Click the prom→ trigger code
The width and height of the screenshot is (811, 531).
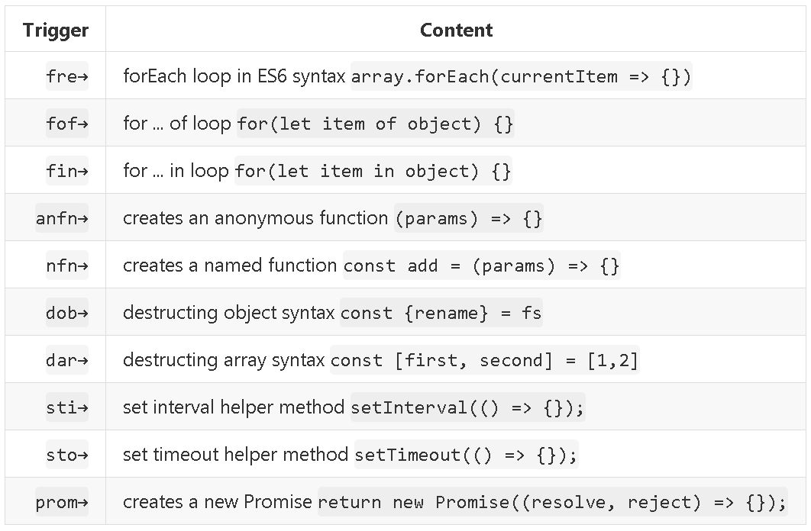[x=62, y=502]
